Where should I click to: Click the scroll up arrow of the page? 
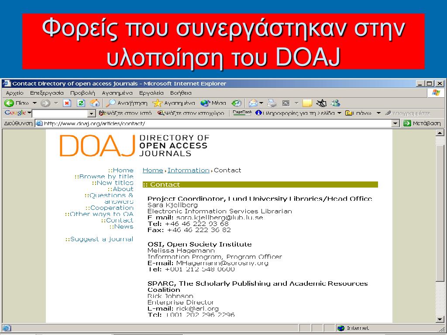(x=440, y=133)
